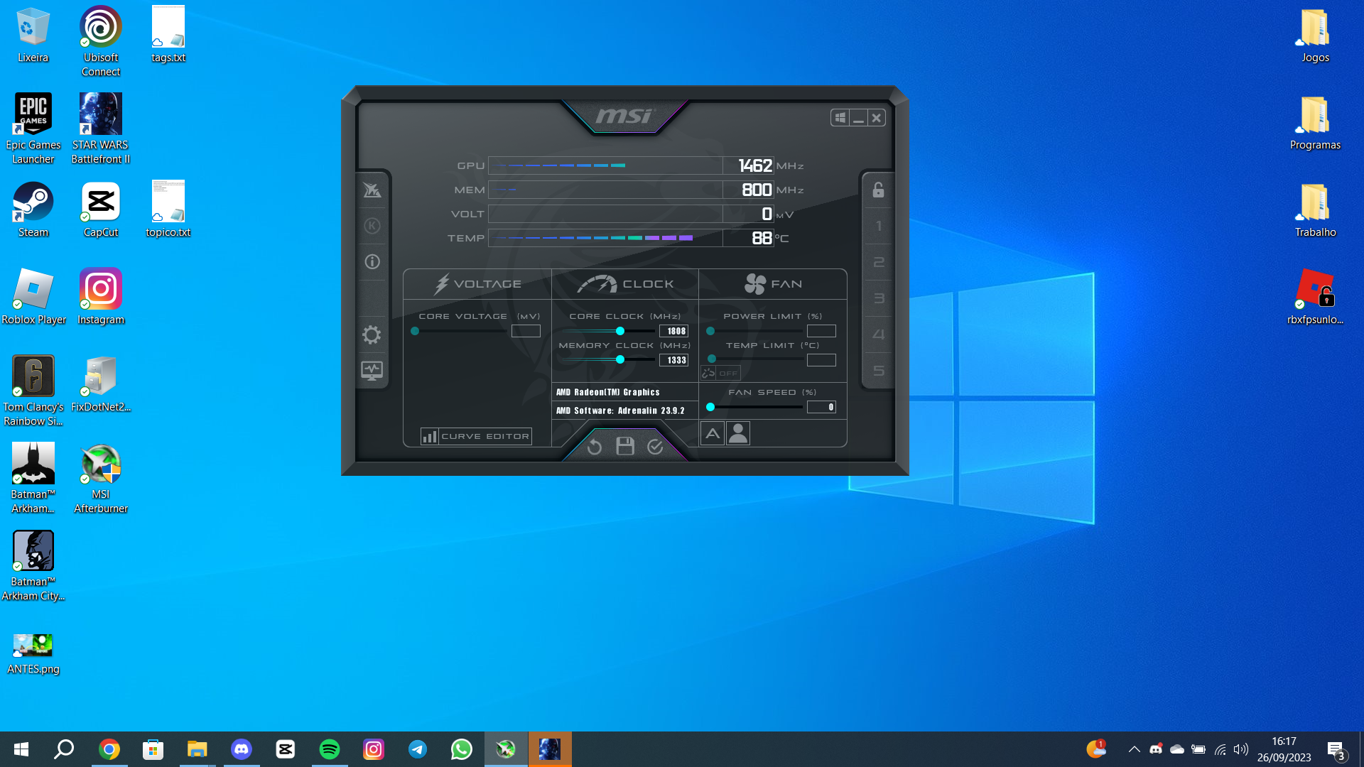This screenshot has width=1364, height=767.
Task: Click the Memory Clock value field 1333
Action: click(673, 360)
